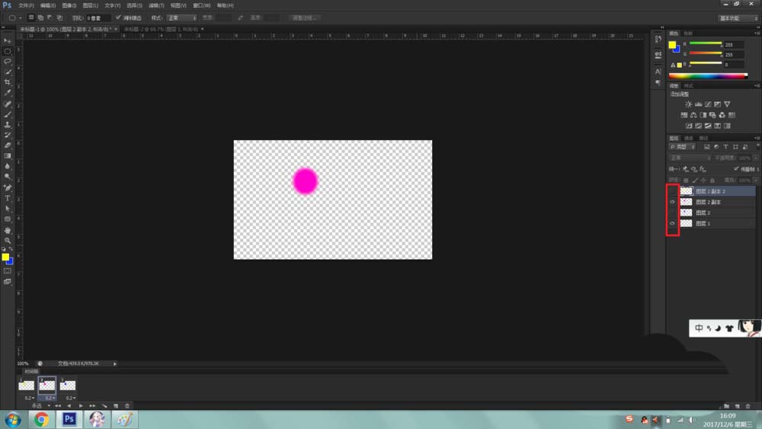
Task: Hide the 图层 2 副本 layer eye
Action: [673, 202]
